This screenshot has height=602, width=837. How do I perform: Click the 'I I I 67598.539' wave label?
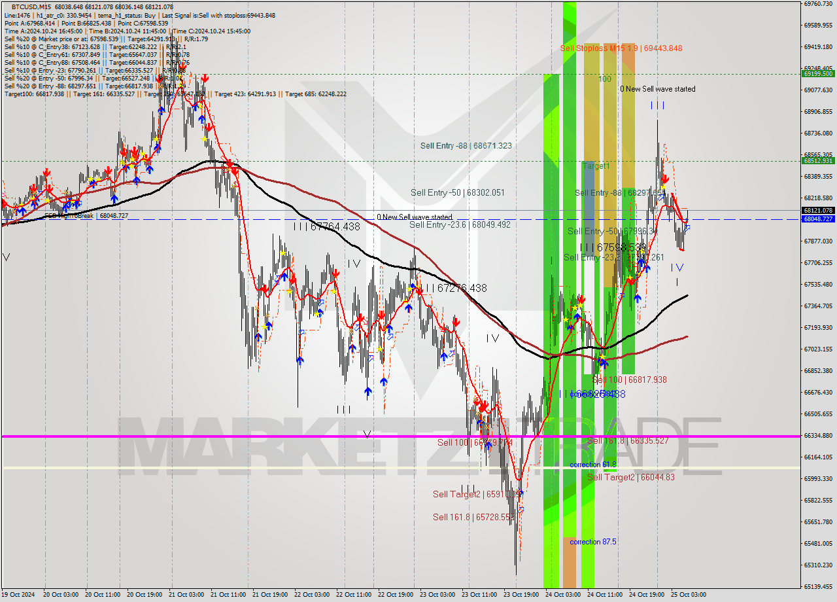pyautogui.click(x=613, y=247)
